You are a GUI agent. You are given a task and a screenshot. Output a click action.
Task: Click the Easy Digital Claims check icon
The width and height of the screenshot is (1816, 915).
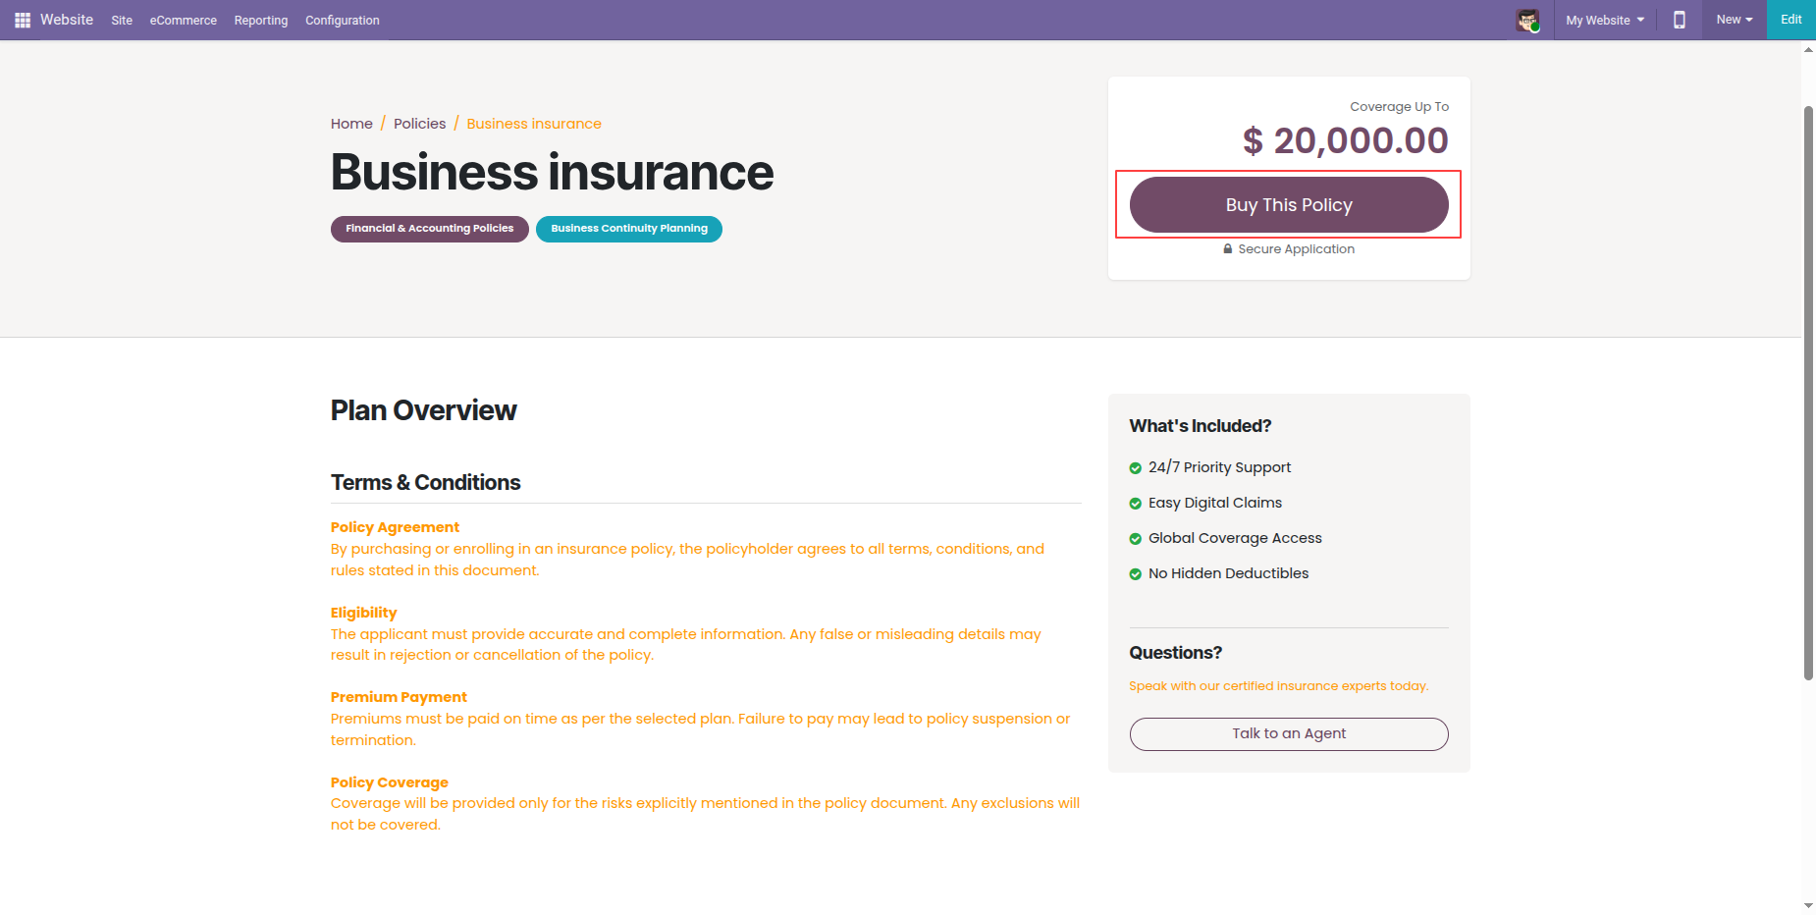(1136, 504)
